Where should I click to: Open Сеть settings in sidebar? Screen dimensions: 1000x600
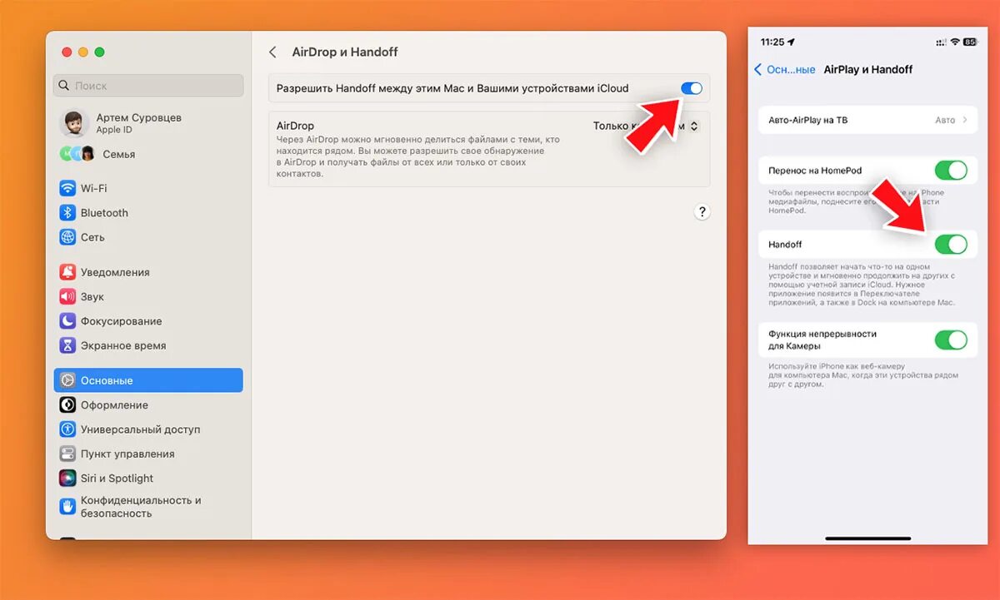tap(148, 237)
